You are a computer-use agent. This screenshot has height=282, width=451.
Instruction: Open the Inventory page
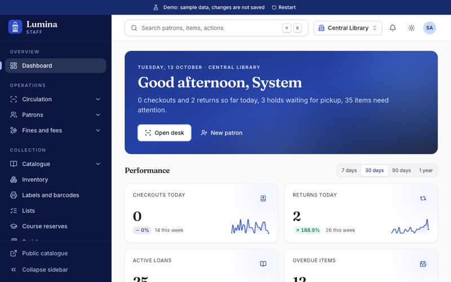point(55,179)
